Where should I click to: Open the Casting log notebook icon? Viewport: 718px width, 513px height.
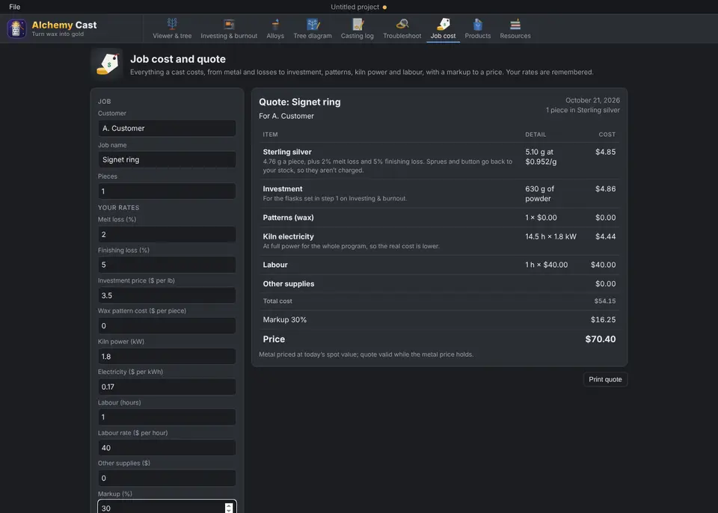point(358,24)
